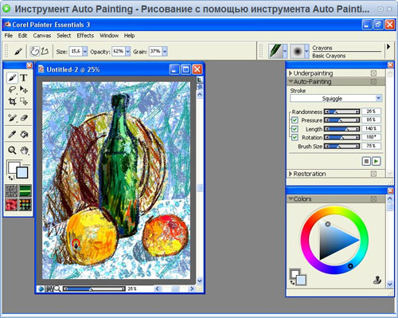Screen dimensions: 398x318
Task: Select the Eraser tool
Action: (x=24, y=117)
